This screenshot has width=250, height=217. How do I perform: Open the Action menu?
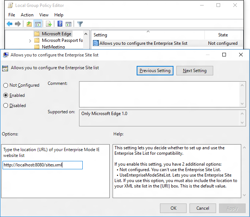pos(27,15)
